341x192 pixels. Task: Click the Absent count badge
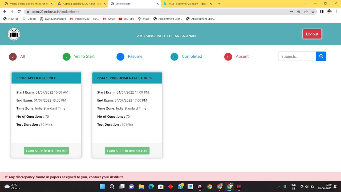(x=228, y=57)
